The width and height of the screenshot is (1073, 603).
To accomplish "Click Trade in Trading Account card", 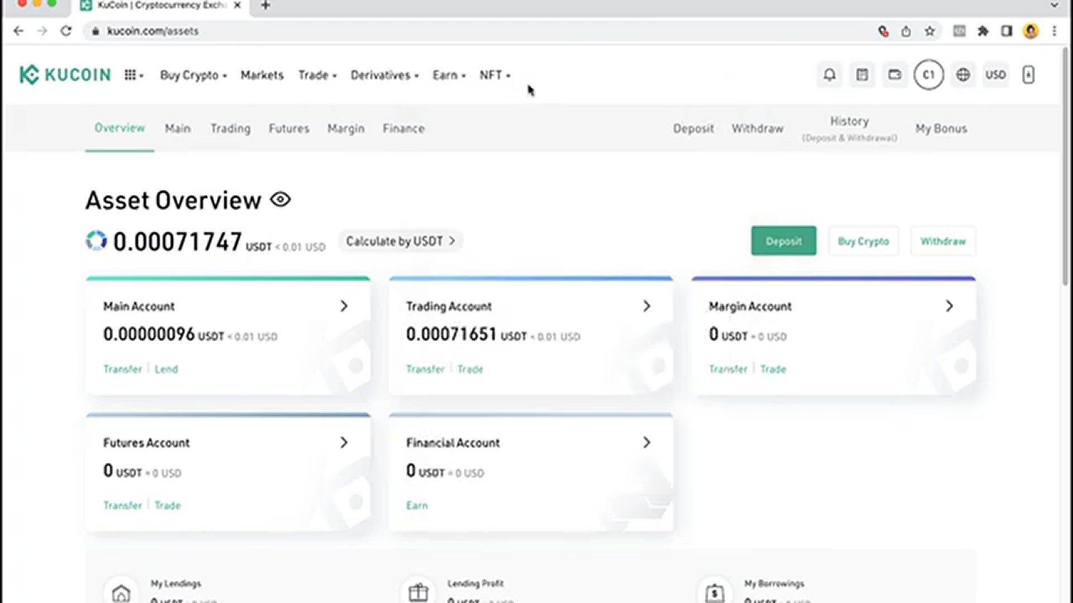I will click(x=470, y=369).
